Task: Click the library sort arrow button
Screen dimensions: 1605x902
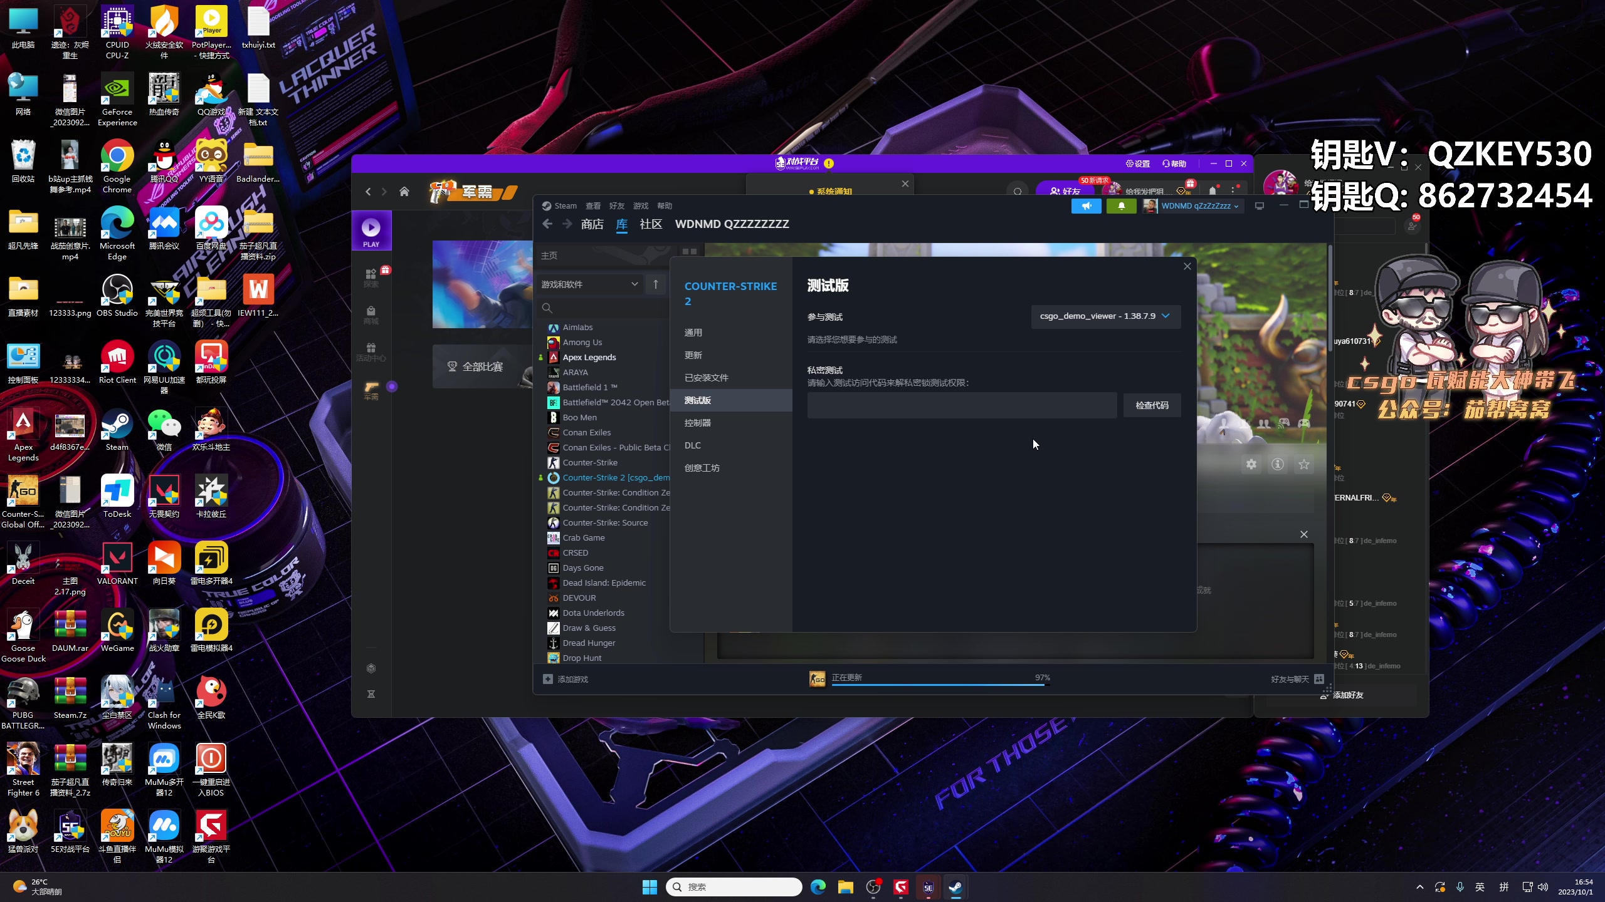Action: pos(655,284)
